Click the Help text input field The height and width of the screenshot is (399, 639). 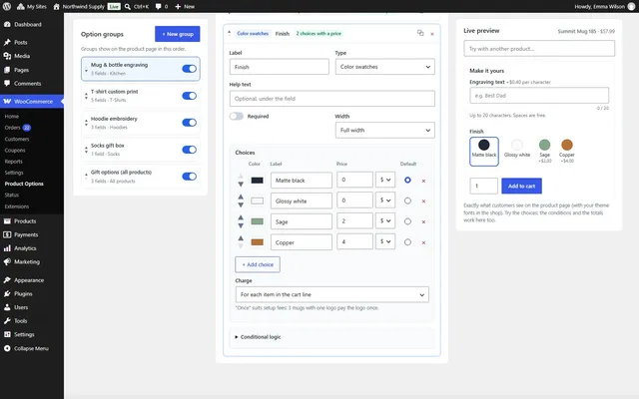[332, 99]
